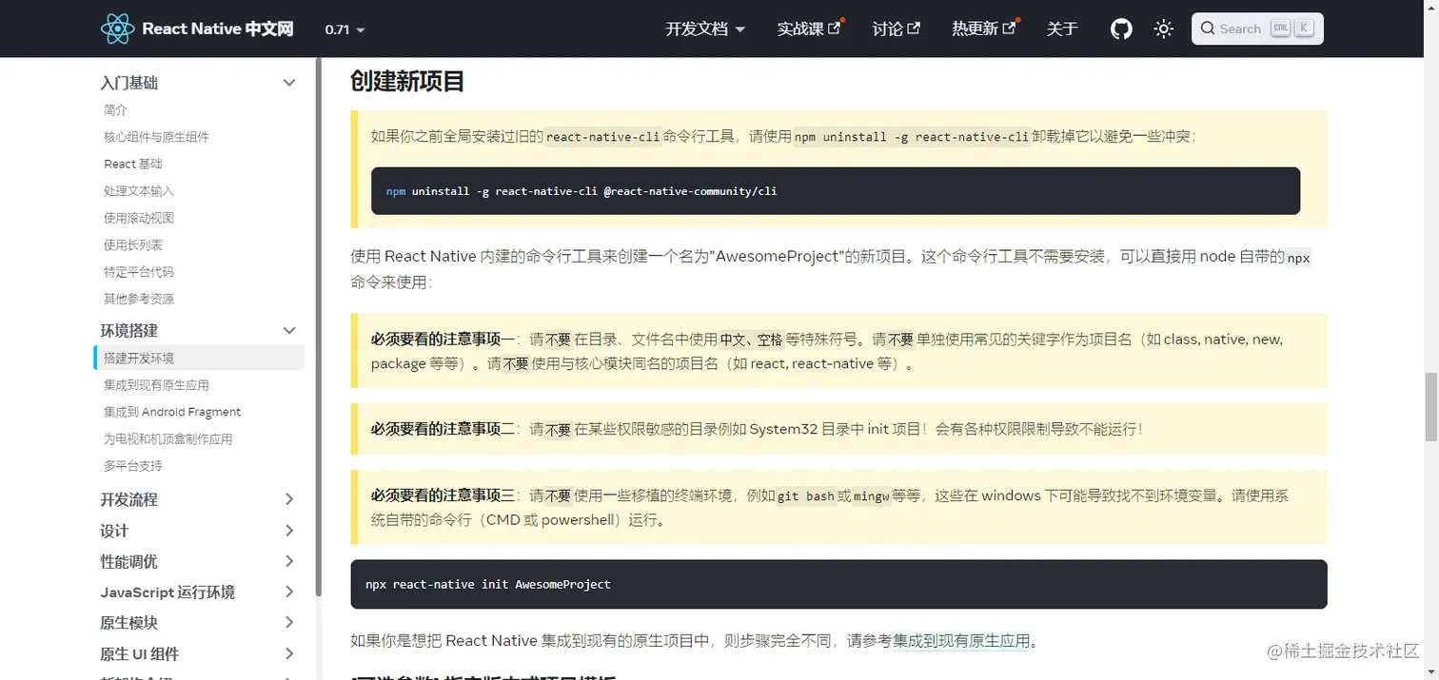Click the sidebar vertical scrollbar

coord(318,325)
